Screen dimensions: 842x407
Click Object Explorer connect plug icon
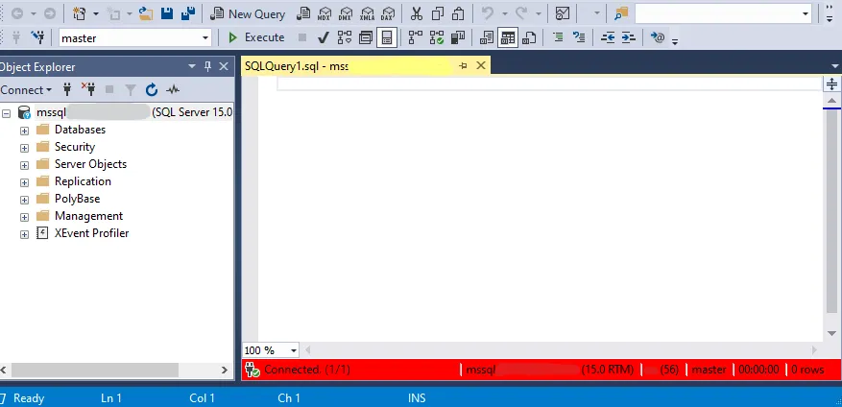(x=67, y=89)
